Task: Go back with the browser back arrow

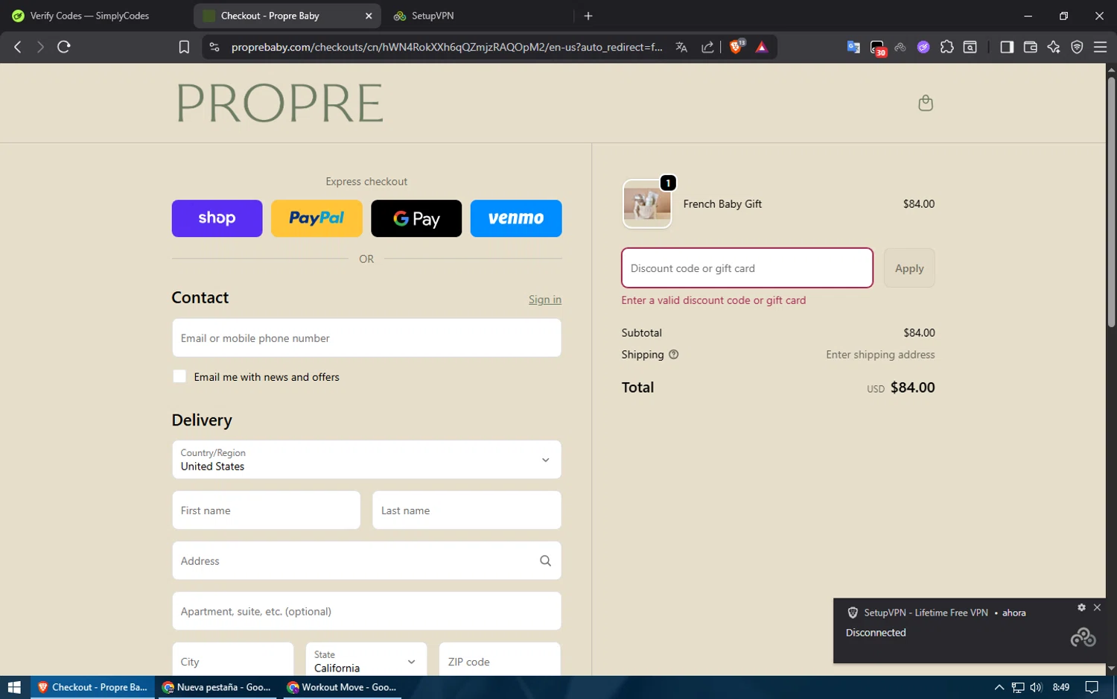Action: [18, 47]
